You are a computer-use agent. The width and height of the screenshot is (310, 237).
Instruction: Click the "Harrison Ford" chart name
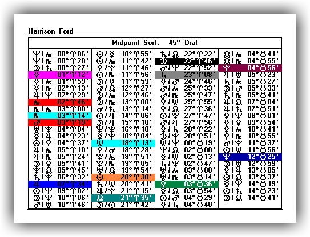click(x=51, y=31)
